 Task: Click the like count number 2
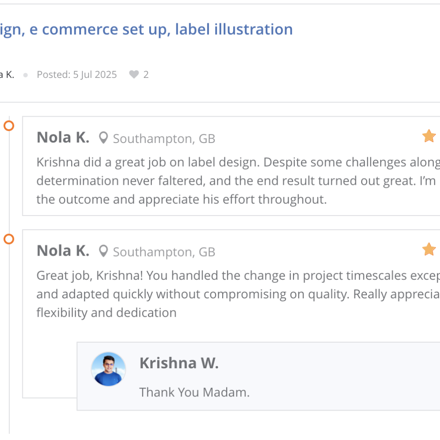[146, 75]
